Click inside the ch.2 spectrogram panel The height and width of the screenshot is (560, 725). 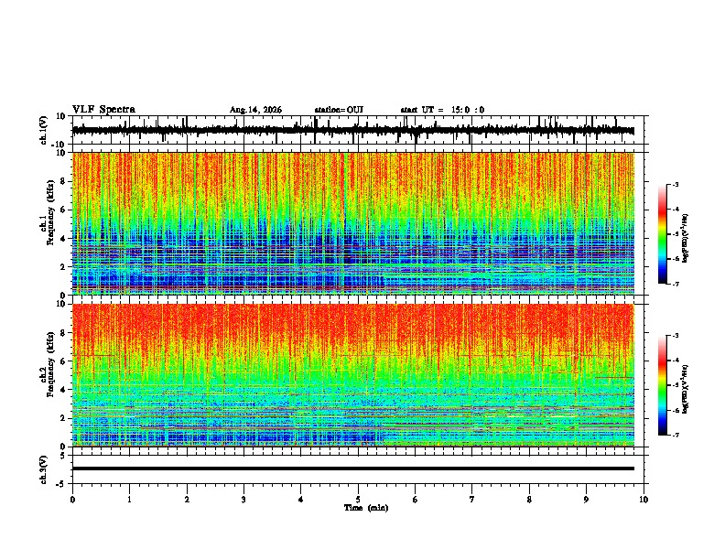tap(353, 375)
